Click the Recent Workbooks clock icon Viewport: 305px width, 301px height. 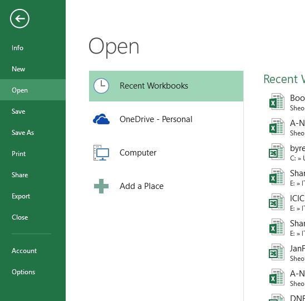pyautogui.click(x=101, y=86)
